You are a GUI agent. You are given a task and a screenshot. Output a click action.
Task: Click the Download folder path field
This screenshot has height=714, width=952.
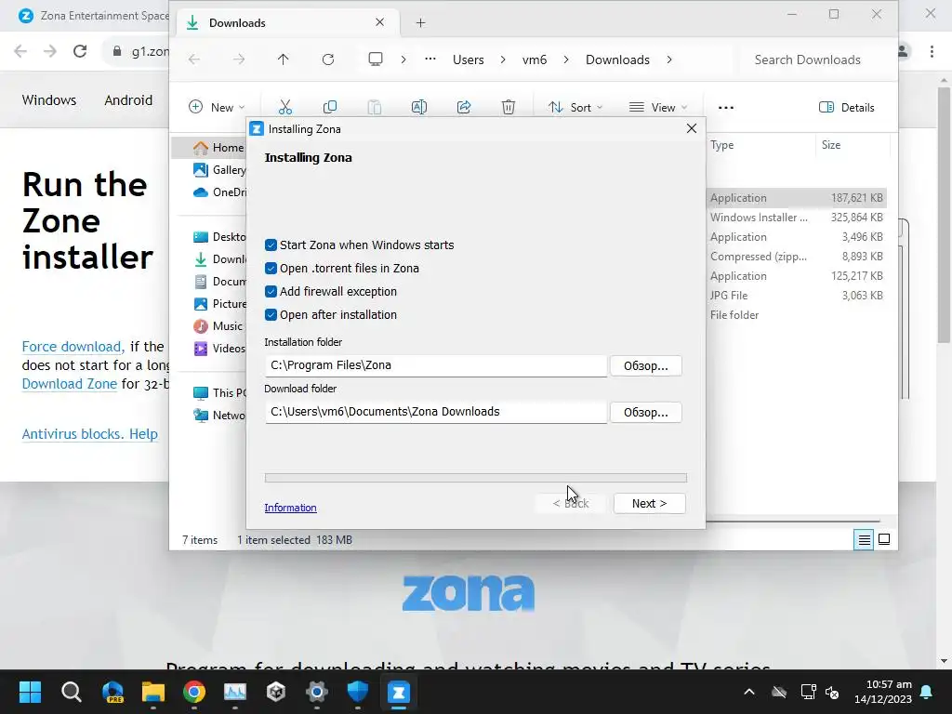436,412
